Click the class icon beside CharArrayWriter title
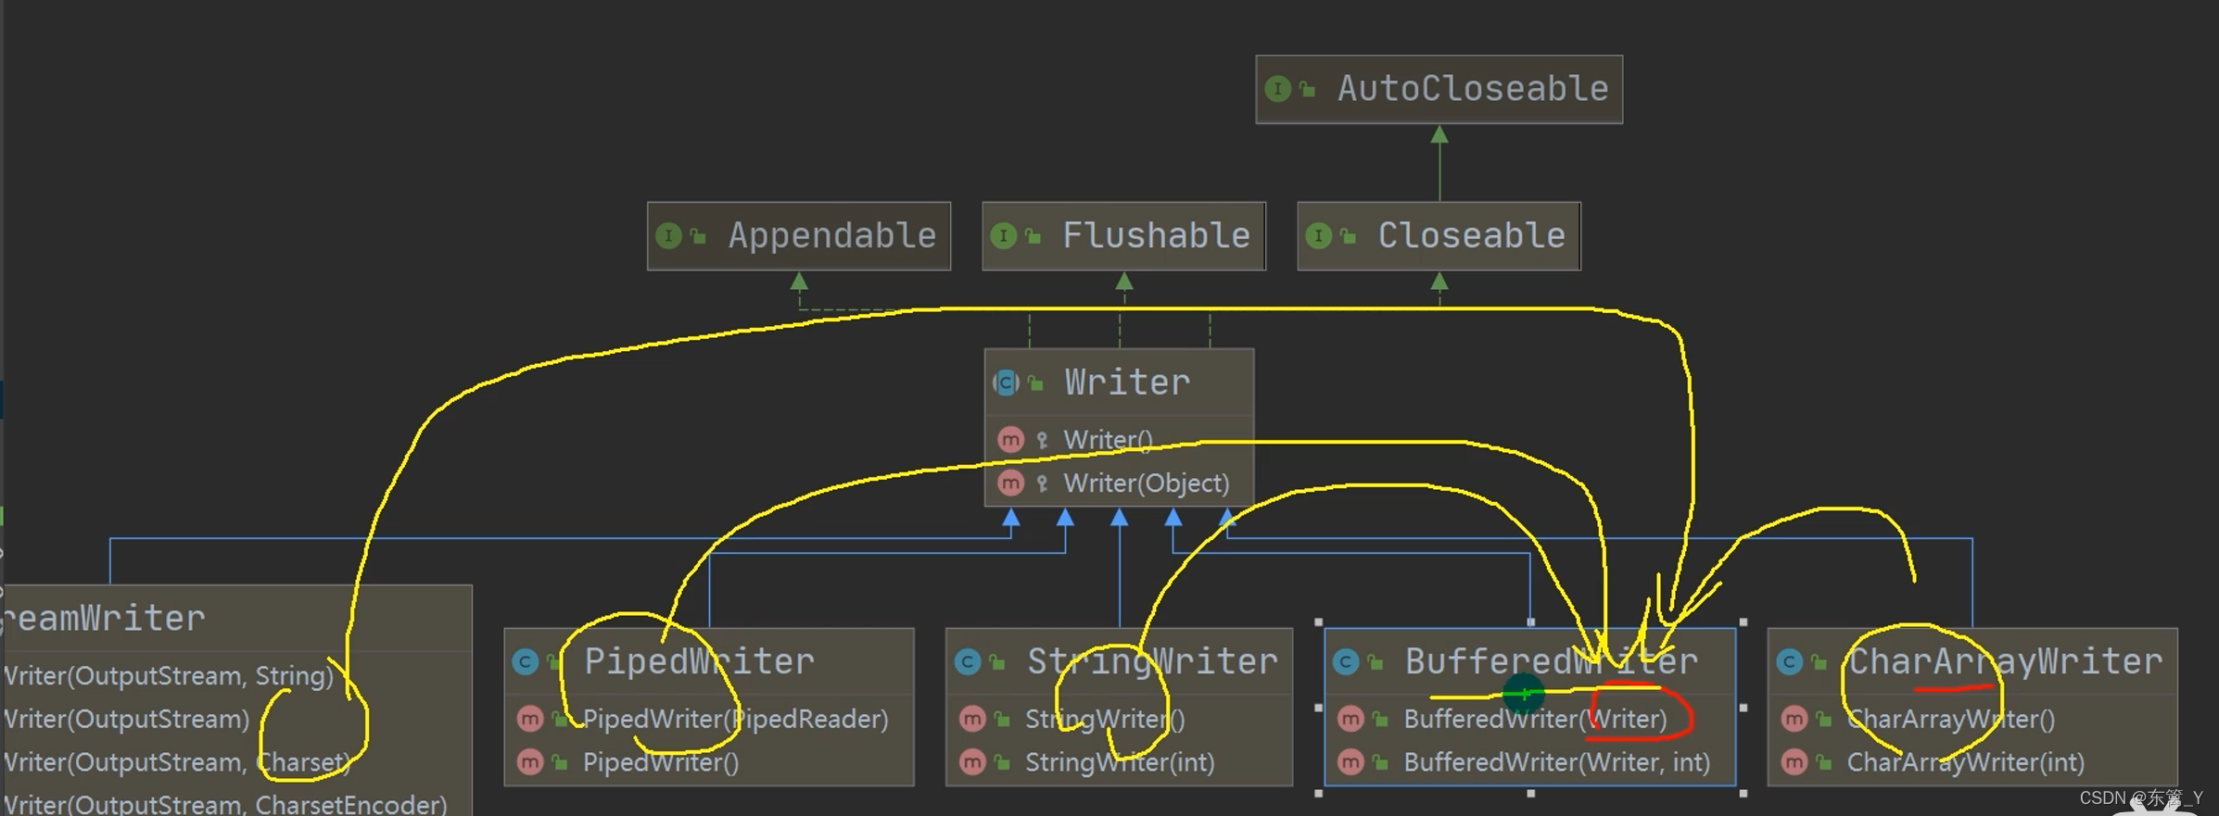The height and width of the screenshot is (816, 2219). pyautogui.click(x=1790, y=662)
